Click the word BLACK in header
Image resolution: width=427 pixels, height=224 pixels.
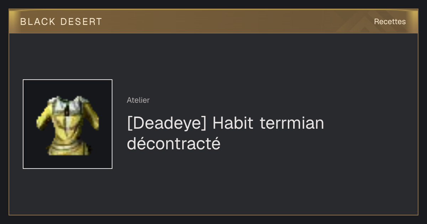coord(38,22)
